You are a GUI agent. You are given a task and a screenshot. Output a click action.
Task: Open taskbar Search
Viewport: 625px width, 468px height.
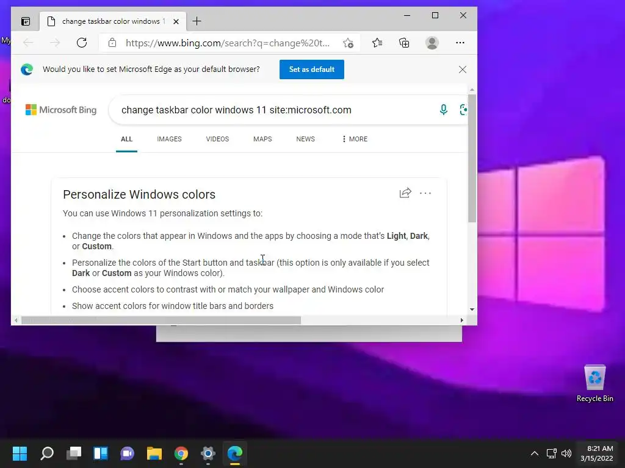47,453
